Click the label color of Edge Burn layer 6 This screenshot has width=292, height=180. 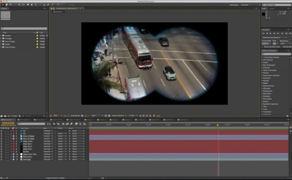point(13,144)
